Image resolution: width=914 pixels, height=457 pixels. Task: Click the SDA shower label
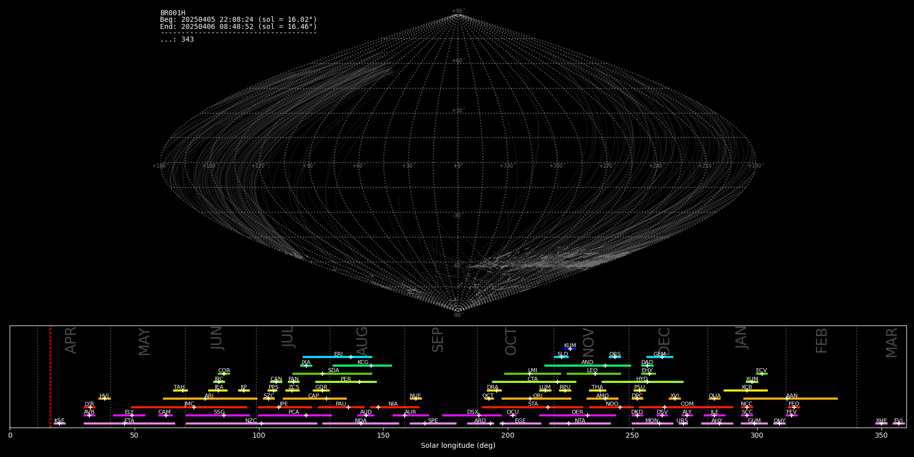point(334,371)
